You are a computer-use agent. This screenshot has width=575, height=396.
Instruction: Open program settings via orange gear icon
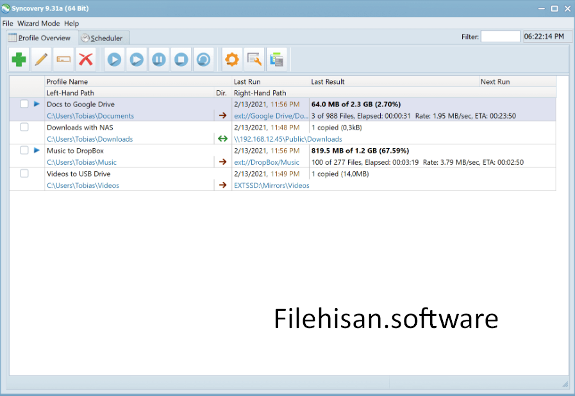(231, 60)
